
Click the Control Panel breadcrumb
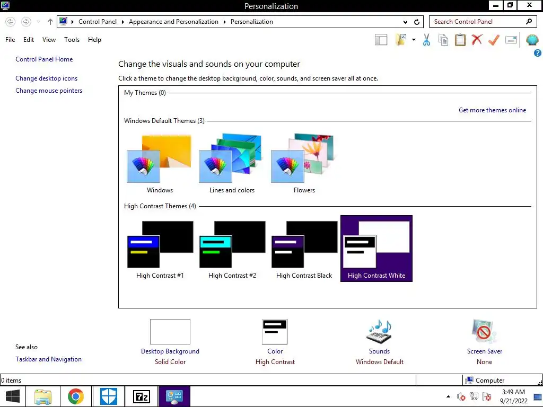click(98, 21)
